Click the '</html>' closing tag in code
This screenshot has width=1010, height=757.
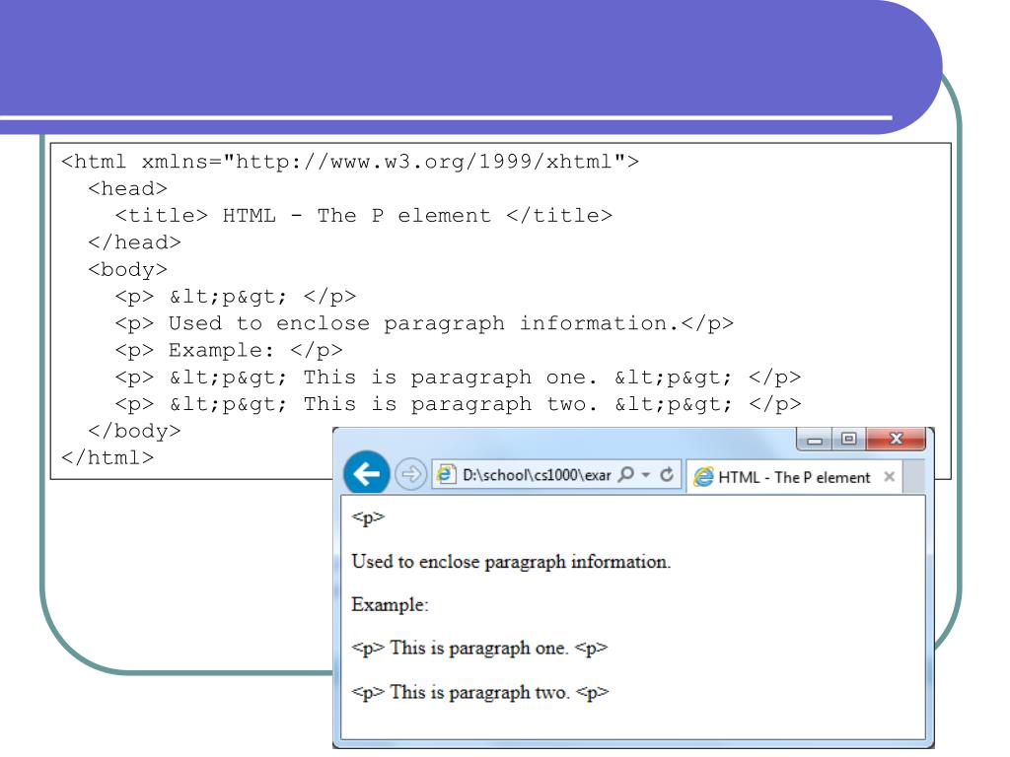pos(108,458)
